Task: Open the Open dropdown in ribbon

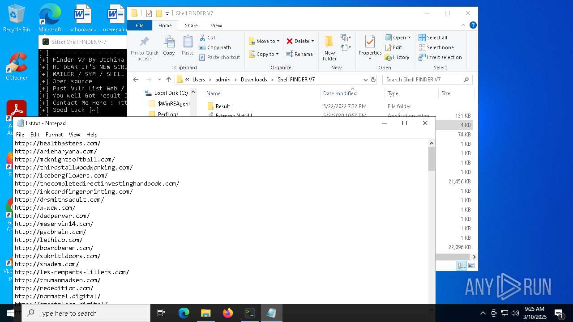Action: point(398,38)
